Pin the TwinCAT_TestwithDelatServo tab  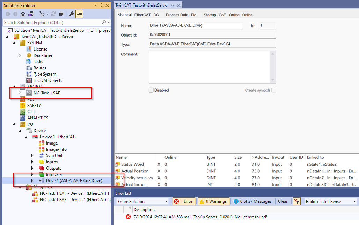click(172, 5)
